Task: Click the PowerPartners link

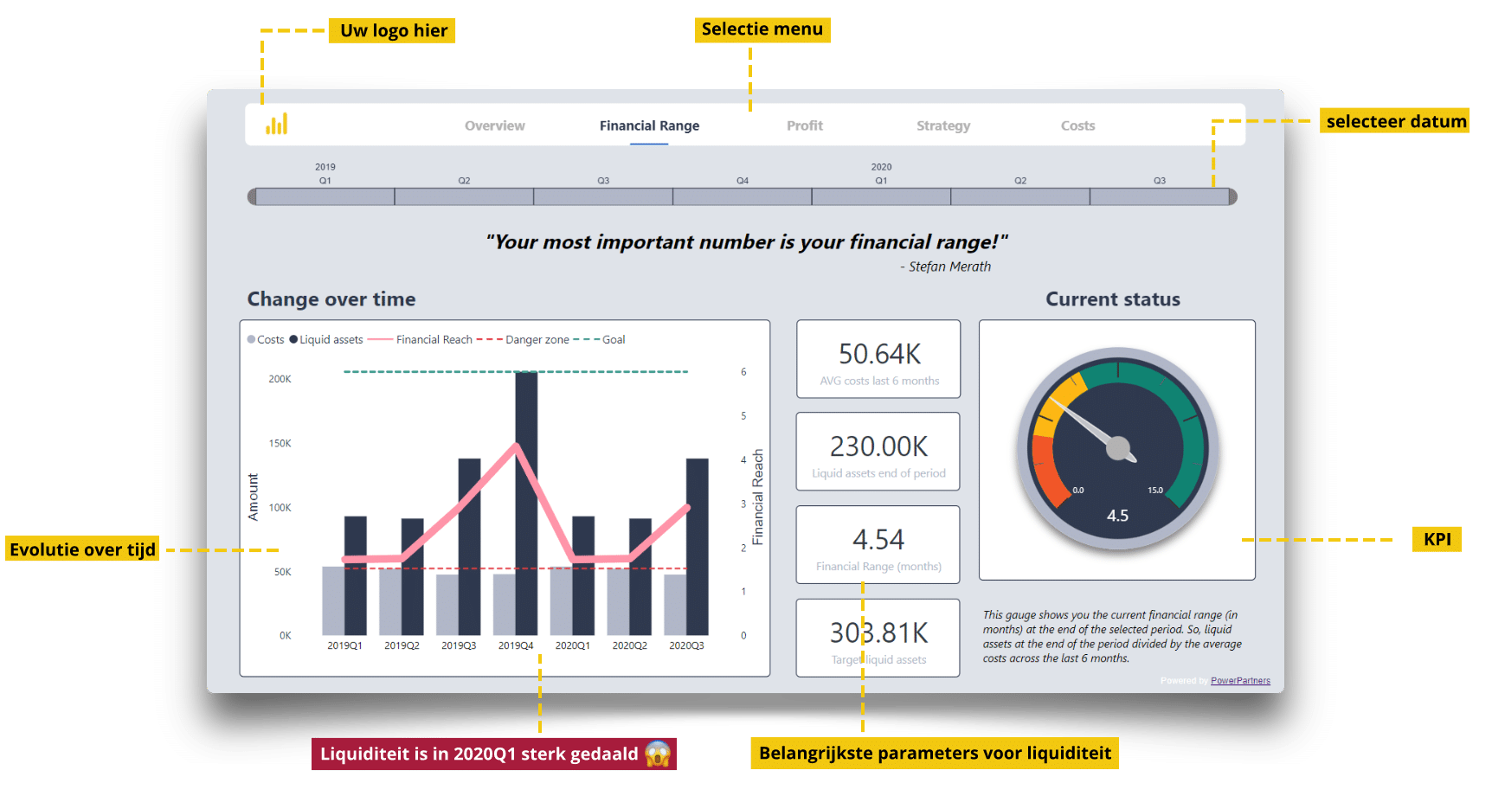Action: [x=1240, y=681]
